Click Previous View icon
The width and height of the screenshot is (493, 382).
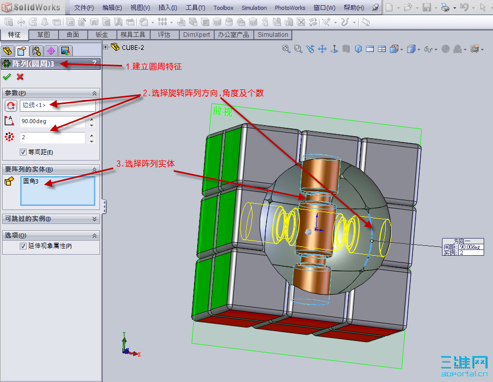310,49
